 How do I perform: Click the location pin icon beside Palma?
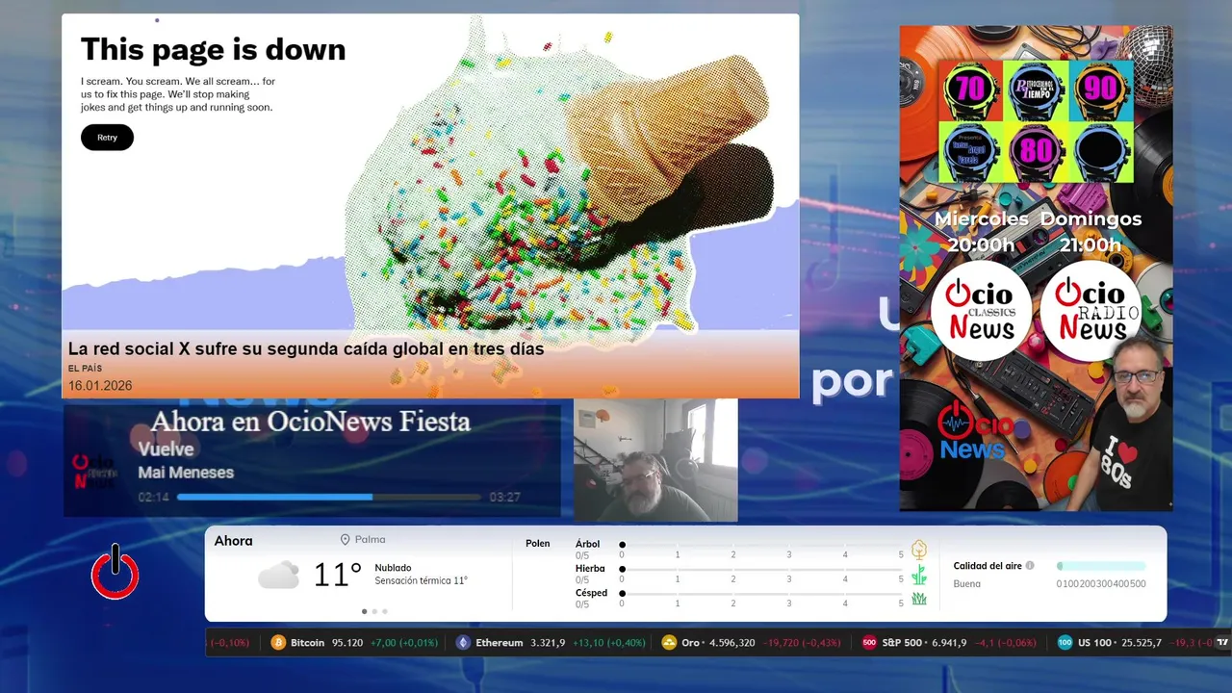(345, 540)
